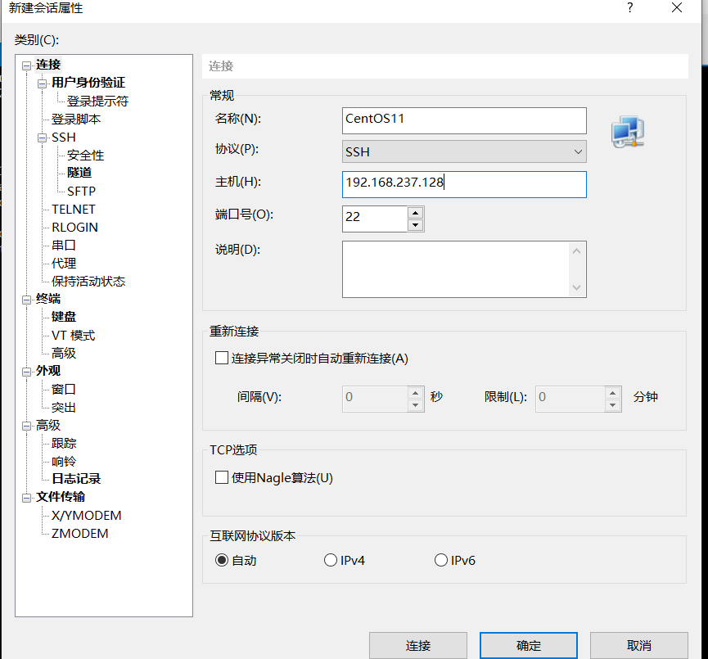
Task: Decrease the port number with down arrow
Action: click(416, 225)
